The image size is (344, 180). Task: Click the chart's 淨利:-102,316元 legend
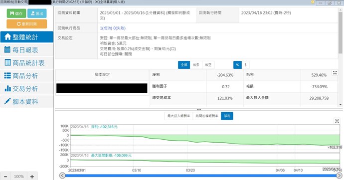click(x=104, y=127)
